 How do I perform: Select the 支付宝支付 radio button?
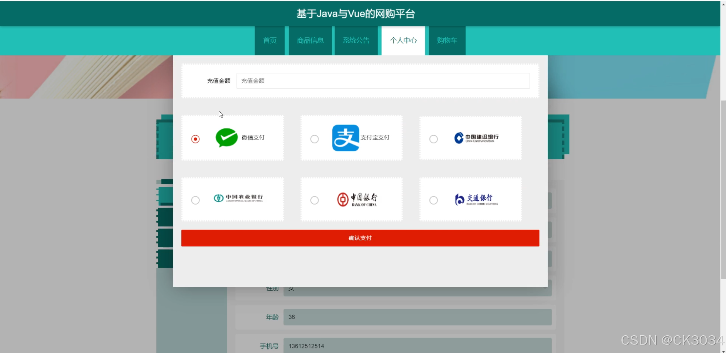tap(315, 139)
